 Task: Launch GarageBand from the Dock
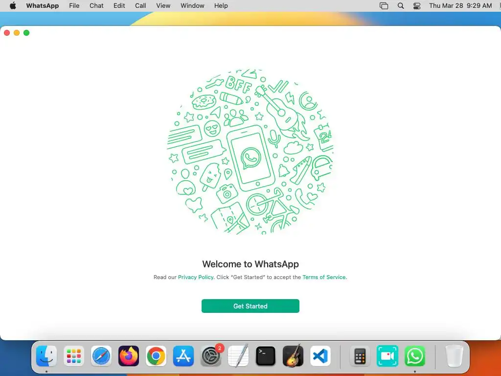[x=293, y=356]
